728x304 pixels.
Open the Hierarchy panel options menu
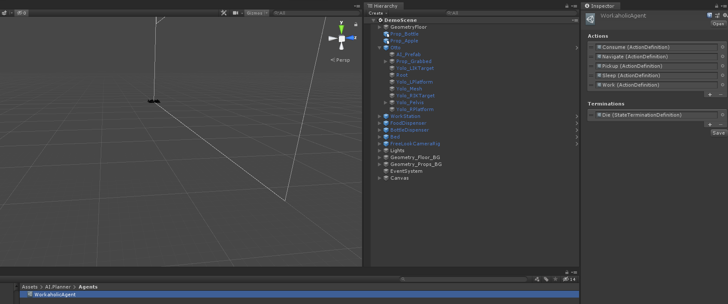[574, 6]
